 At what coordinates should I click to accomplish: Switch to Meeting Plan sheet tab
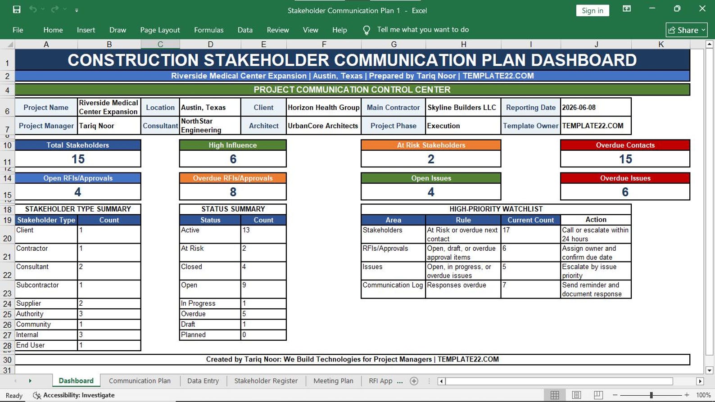(333, 381)
